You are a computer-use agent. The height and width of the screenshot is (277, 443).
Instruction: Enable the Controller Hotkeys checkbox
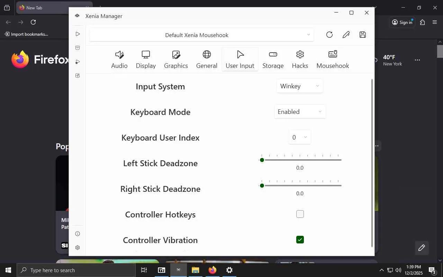300,214
